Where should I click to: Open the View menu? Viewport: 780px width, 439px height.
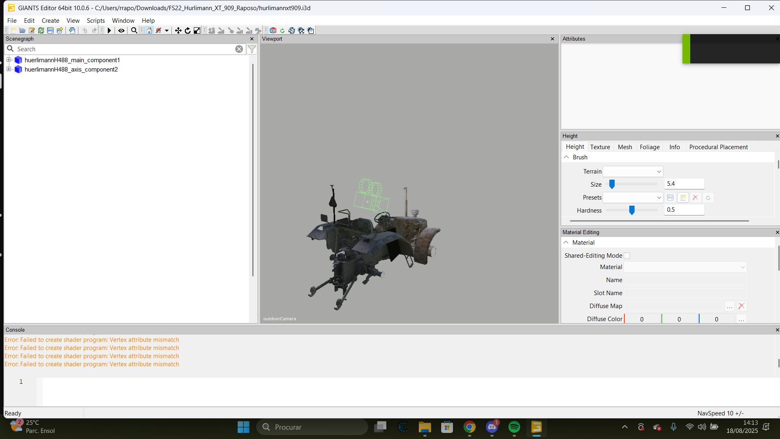(x=73, y=20)
